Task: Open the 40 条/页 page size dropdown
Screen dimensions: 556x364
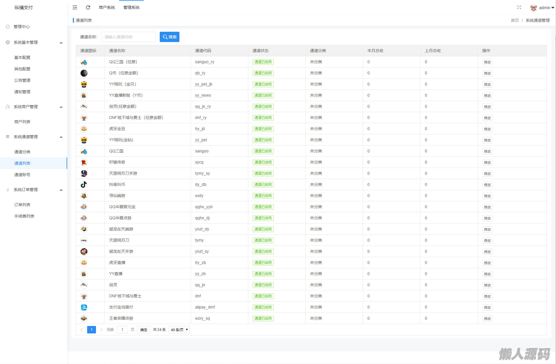Action: (x=179, y=330)
